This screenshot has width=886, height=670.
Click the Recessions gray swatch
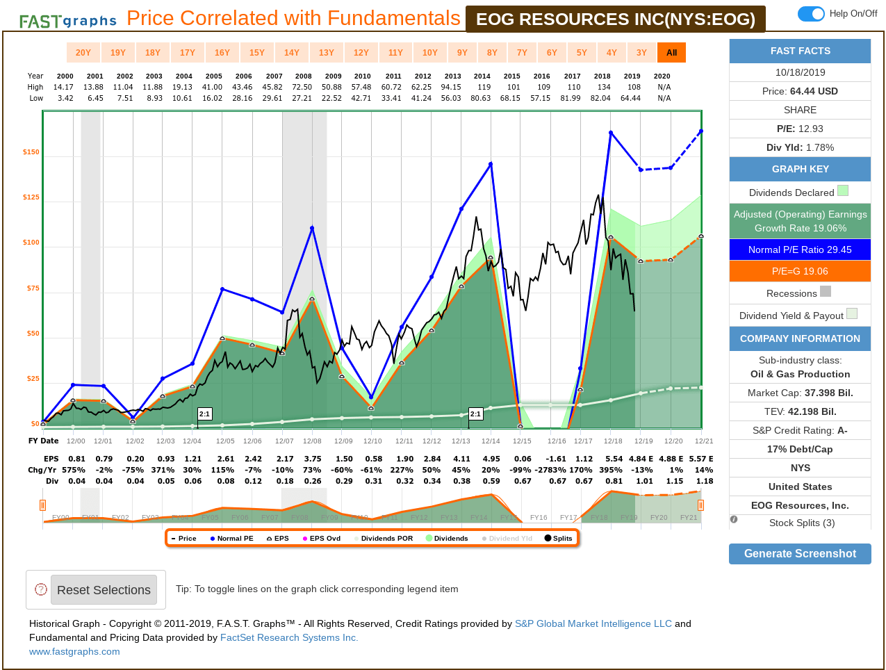(826, 291)
